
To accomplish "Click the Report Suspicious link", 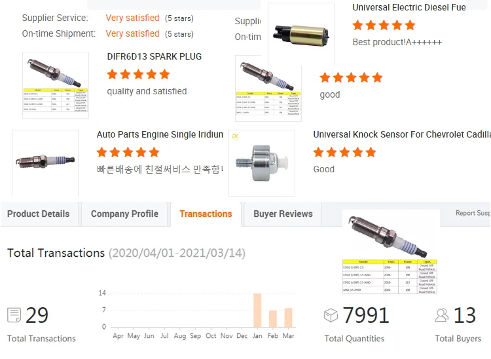I will click(473, 213).
